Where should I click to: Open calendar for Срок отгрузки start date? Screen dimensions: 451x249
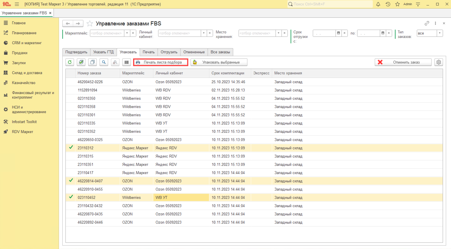pyautogui.click(x=338, y=33)
